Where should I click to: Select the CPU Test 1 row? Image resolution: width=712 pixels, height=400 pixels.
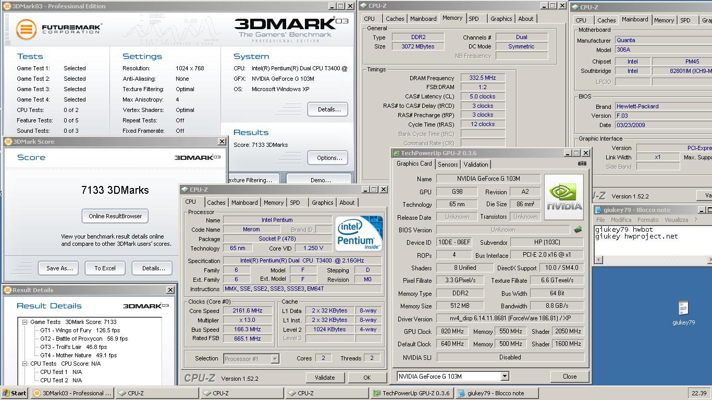coord(61,372)
